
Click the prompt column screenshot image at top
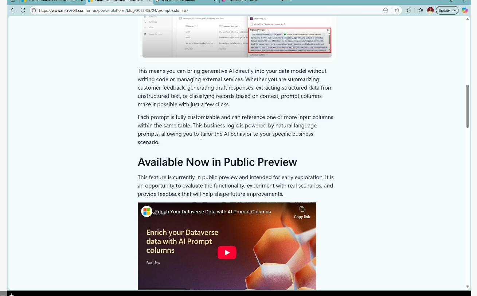pos(237,36)
